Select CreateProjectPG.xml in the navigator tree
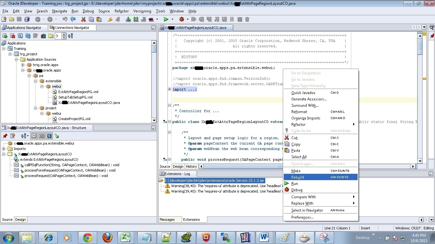 (x=74, y=119)
